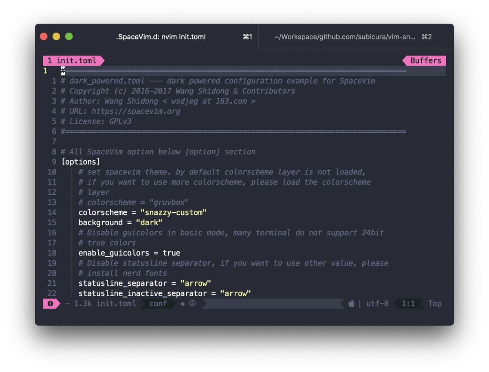The width and height of the screenshot is (489, 372).
Task: Click the 'statusline_separator' key on line 21
Action: [123, 283]
